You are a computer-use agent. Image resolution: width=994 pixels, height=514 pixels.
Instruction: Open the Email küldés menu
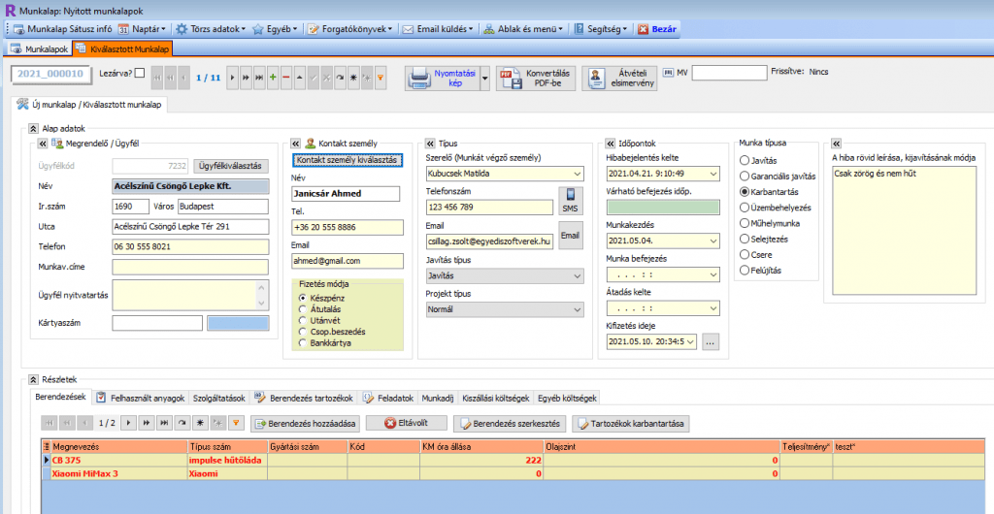[x=438, y=28]
